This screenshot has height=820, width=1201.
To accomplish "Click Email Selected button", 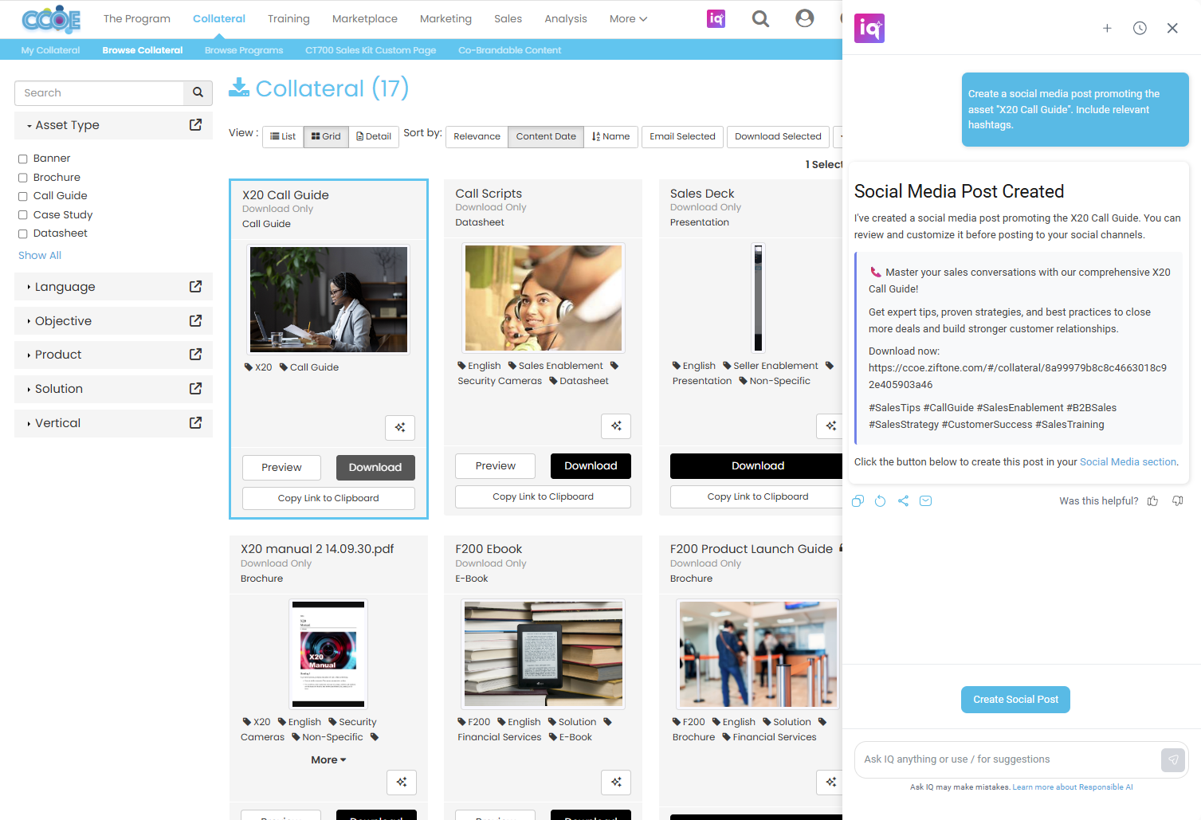I will [682, 136].
